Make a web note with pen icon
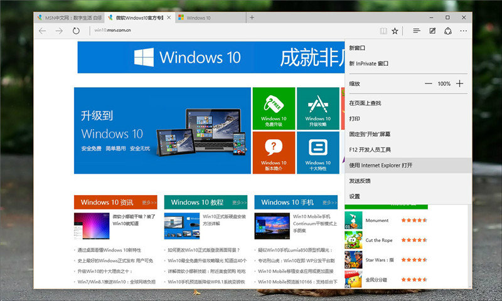Screen dimensions: 502x301 (x=432, y=31)
